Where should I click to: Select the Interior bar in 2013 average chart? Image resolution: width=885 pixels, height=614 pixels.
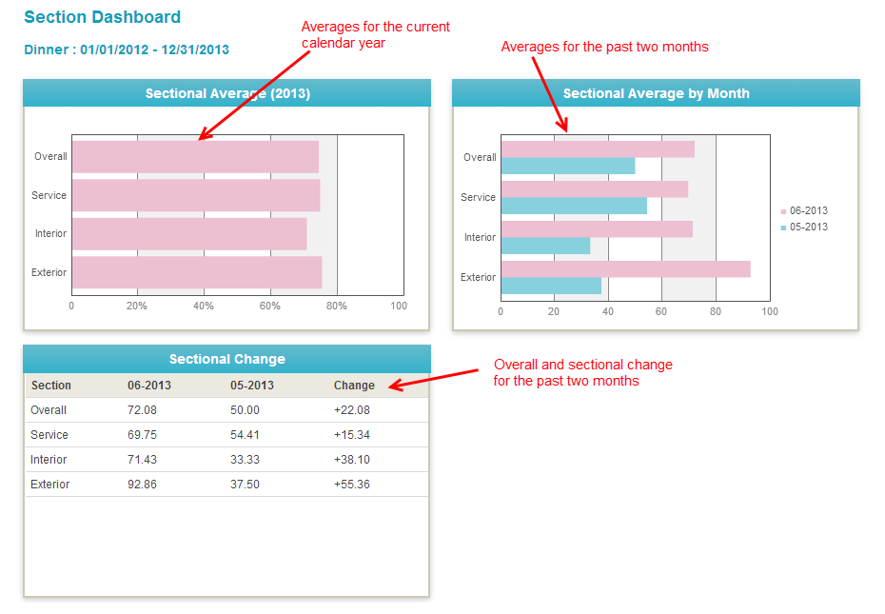click(x=189, y=234)
